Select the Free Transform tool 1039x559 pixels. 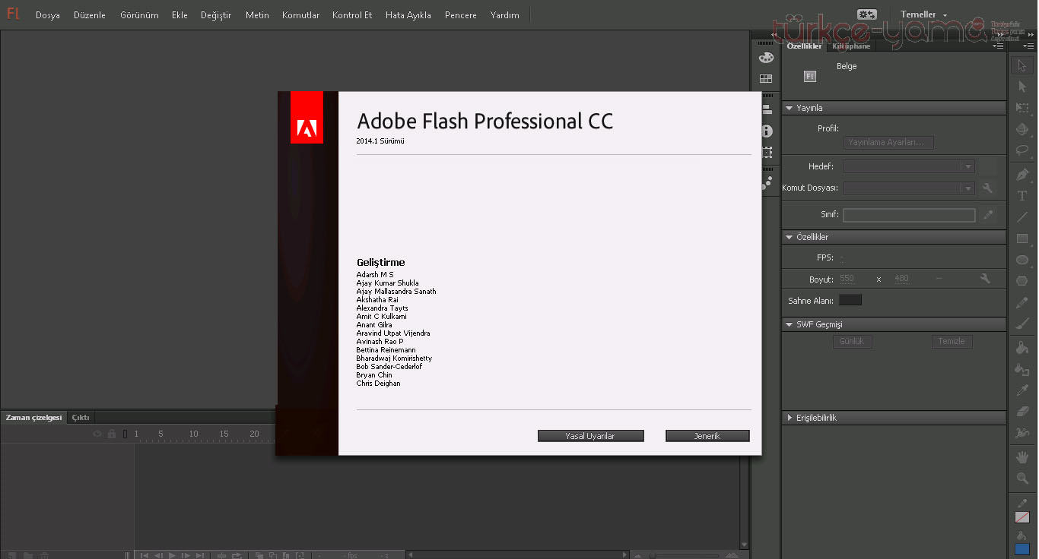(1022, 108)
